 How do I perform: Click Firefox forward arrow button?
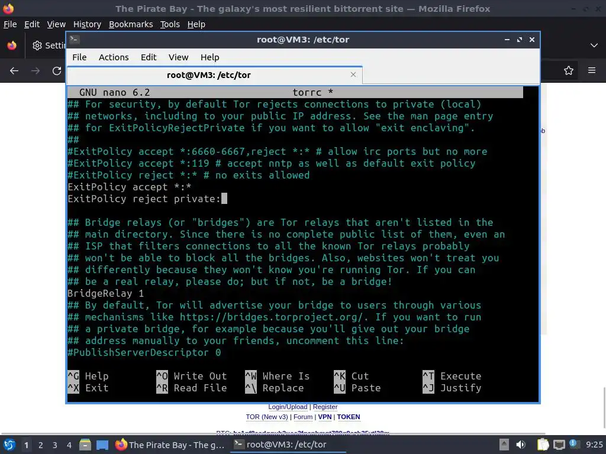click(x=35, y=71)
